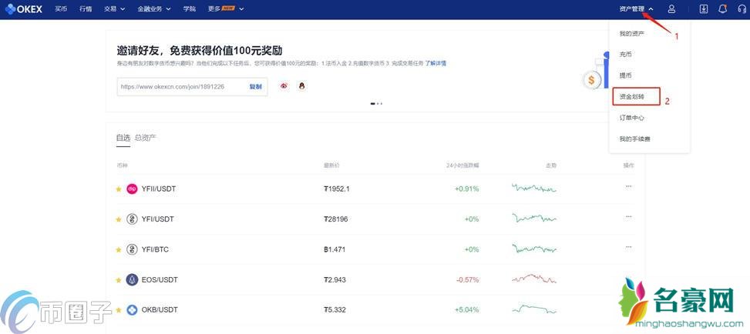This screenshot has height=334, width=750.
Task: Click the customer support headset icon
Action: point(742,9)
